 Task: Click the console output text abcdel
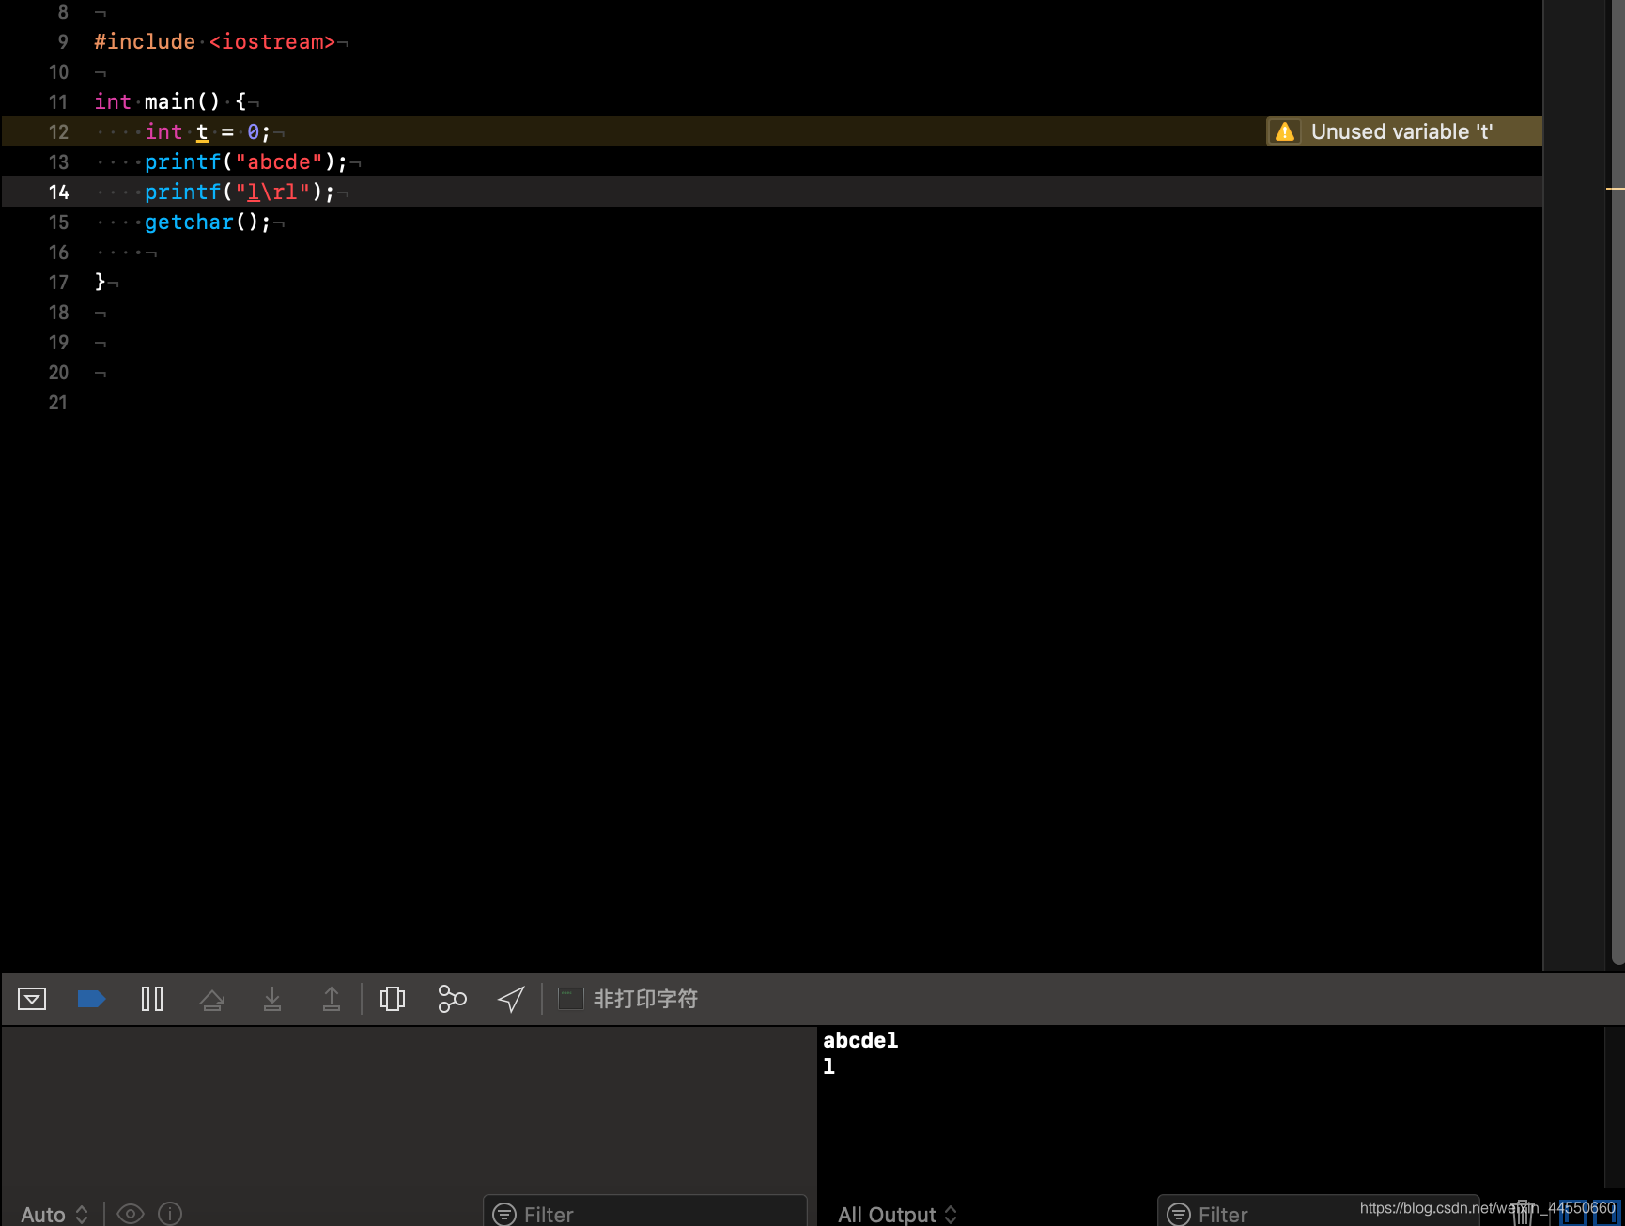pos(860,1040)
